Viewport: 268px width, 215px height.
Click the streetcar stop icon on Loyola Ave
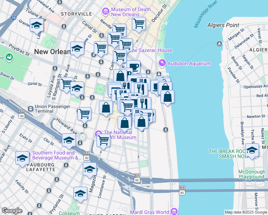pyautogui.click(x=55, y=68)
